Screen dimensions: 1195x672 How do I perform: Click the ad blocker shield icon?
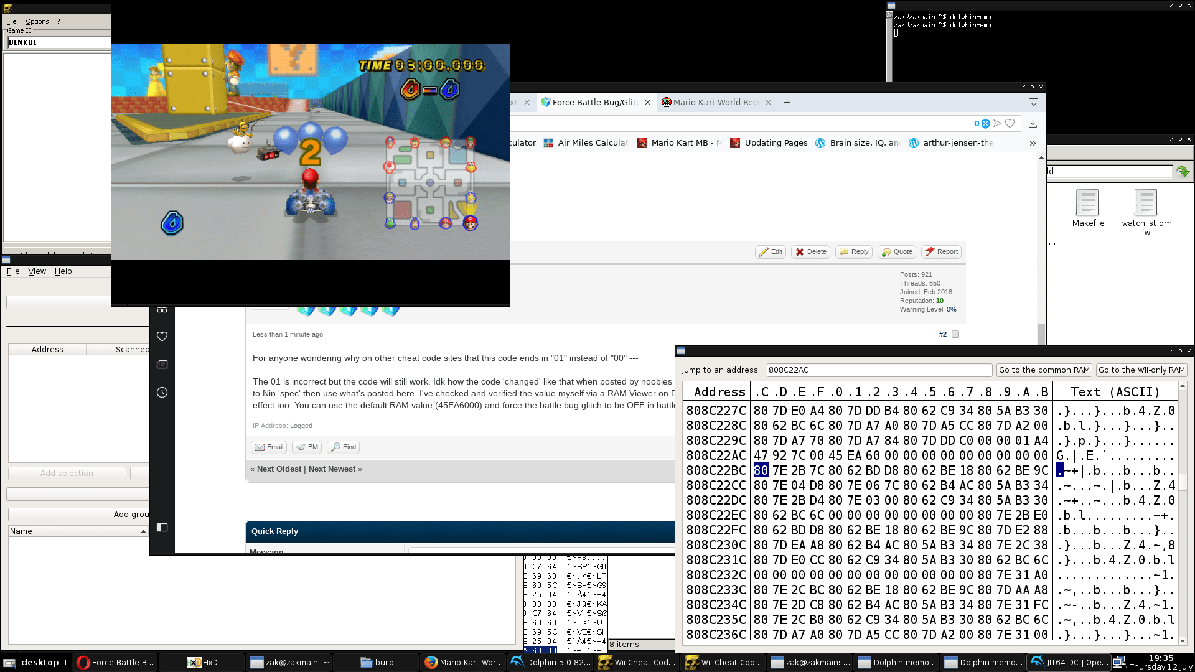click(985, 124)
